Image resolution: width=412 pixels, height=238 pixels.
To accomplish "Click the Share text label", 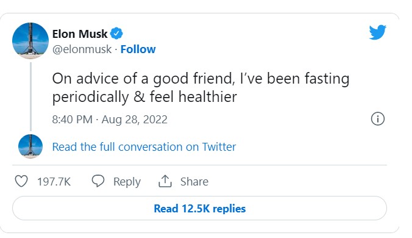I will click(x=194, y=182).
